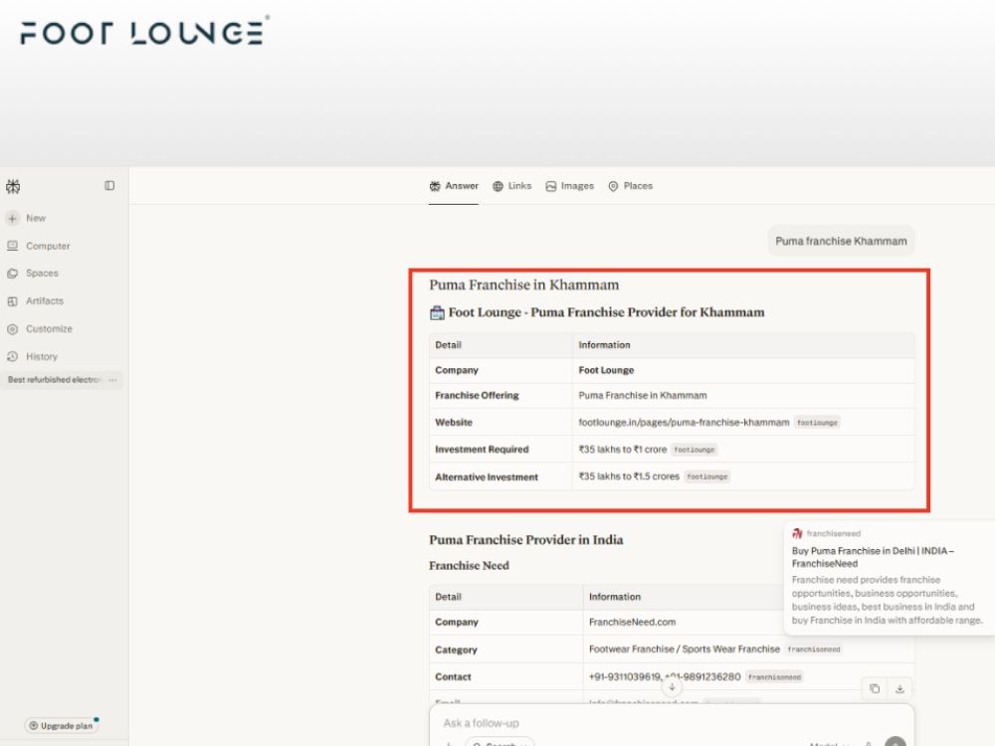Open footlounge citation beside website URL
Screen dimensions: 995x746
click(817, 423)
